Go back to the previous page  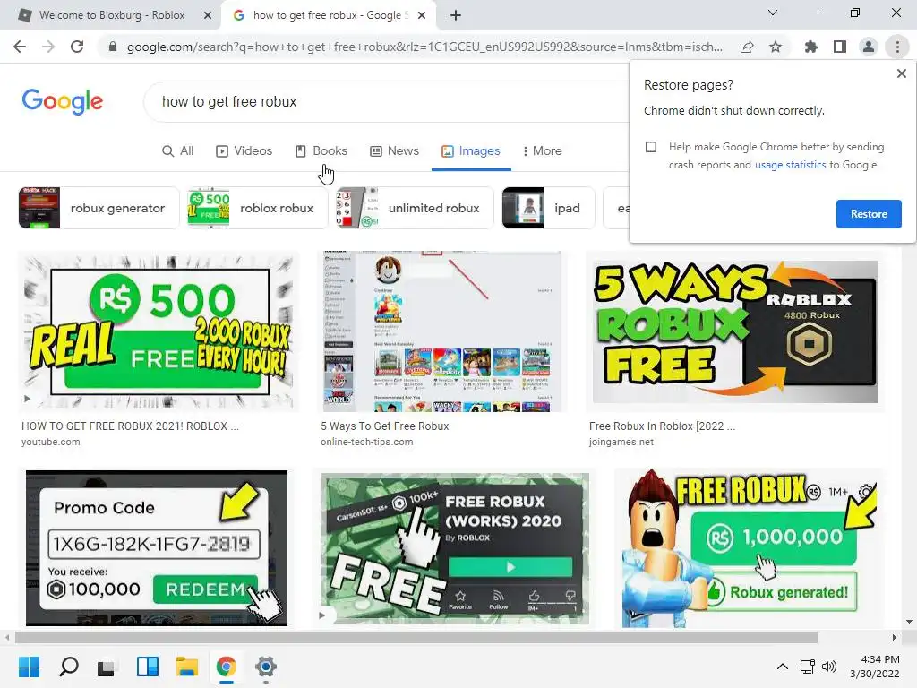pos(20,47)
